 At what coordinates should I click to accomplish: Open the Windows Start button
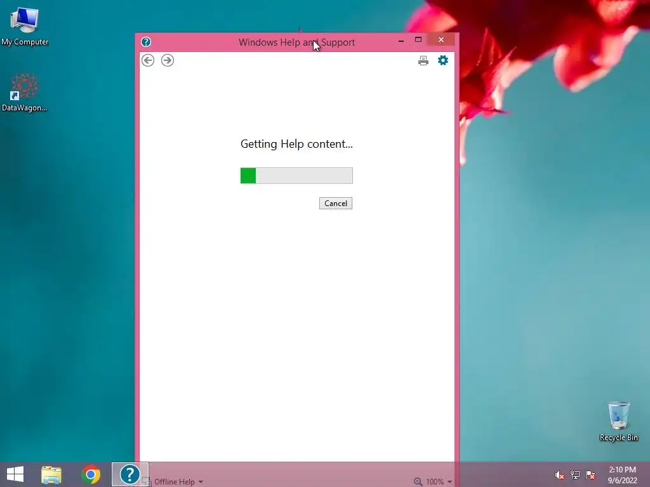click(15, 474)
